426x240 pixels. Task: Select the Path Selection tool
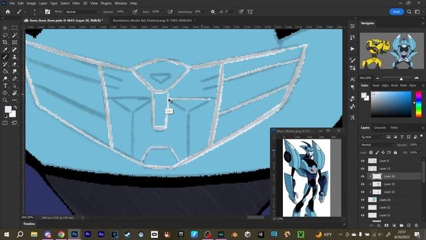pyautogui.click(x=15, y=86)
